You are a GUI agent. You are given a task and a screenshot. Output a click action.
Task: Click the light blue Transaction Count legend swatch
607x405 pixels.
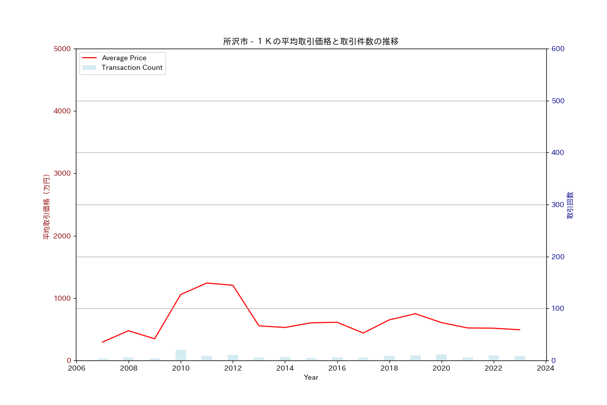[89, 68]
